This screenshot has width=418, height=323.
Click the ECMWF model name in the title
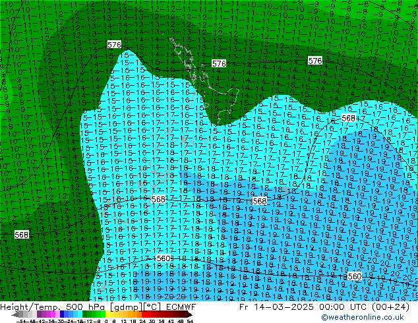tap(181, 307)
